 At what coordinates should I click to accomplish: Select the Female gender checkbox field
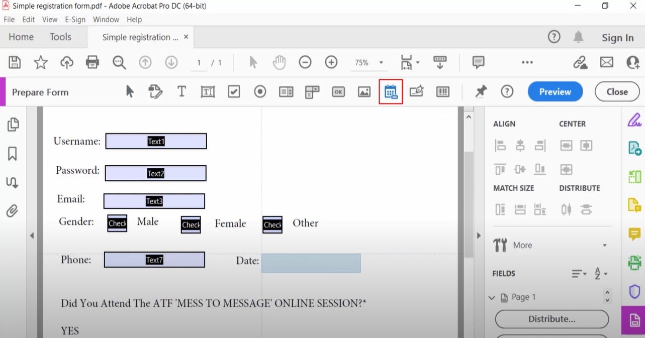pos(190,224)
